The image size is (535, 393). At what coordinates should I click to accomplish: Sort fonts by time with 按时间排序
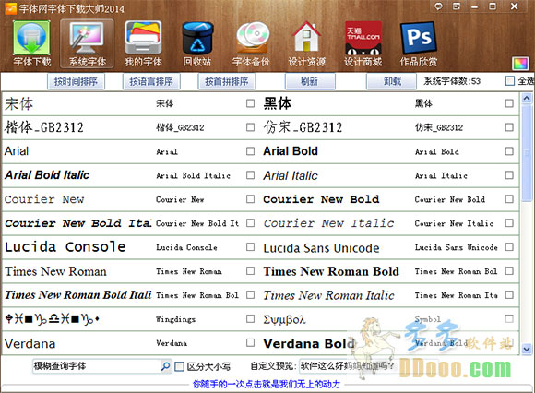tap(76, 81)
